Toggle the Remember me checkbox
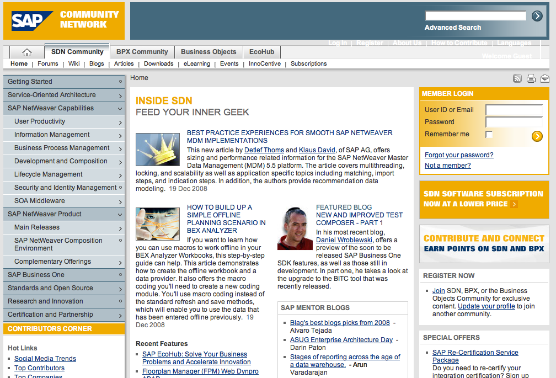556x378 pixels. pos(489,135)
